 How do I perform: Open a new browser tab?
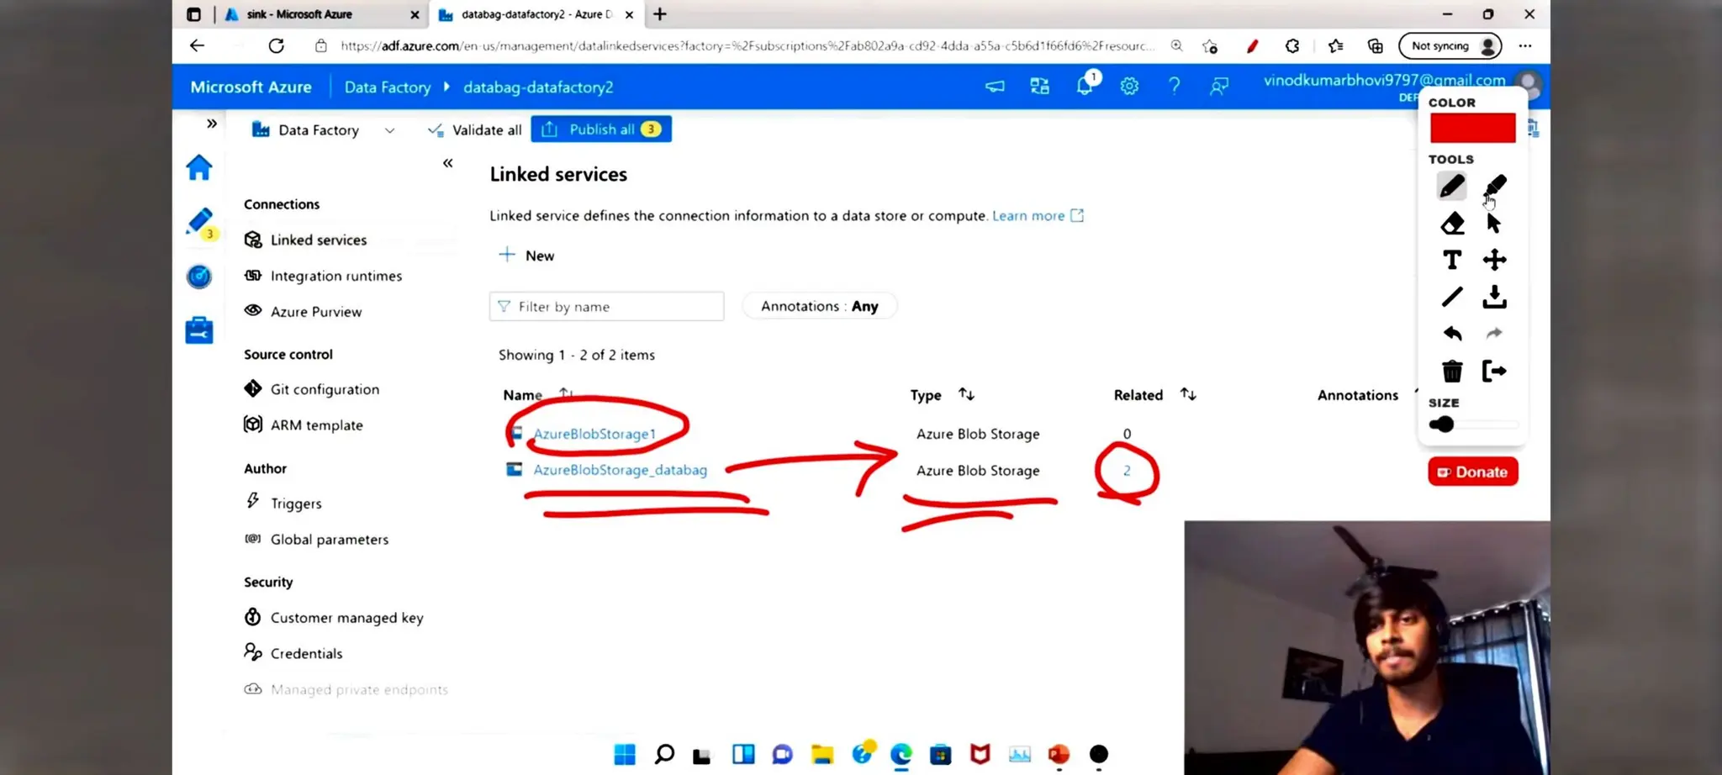point(660,14)
